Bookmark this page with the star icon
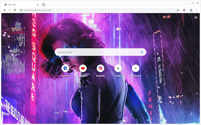 (178, 10)
